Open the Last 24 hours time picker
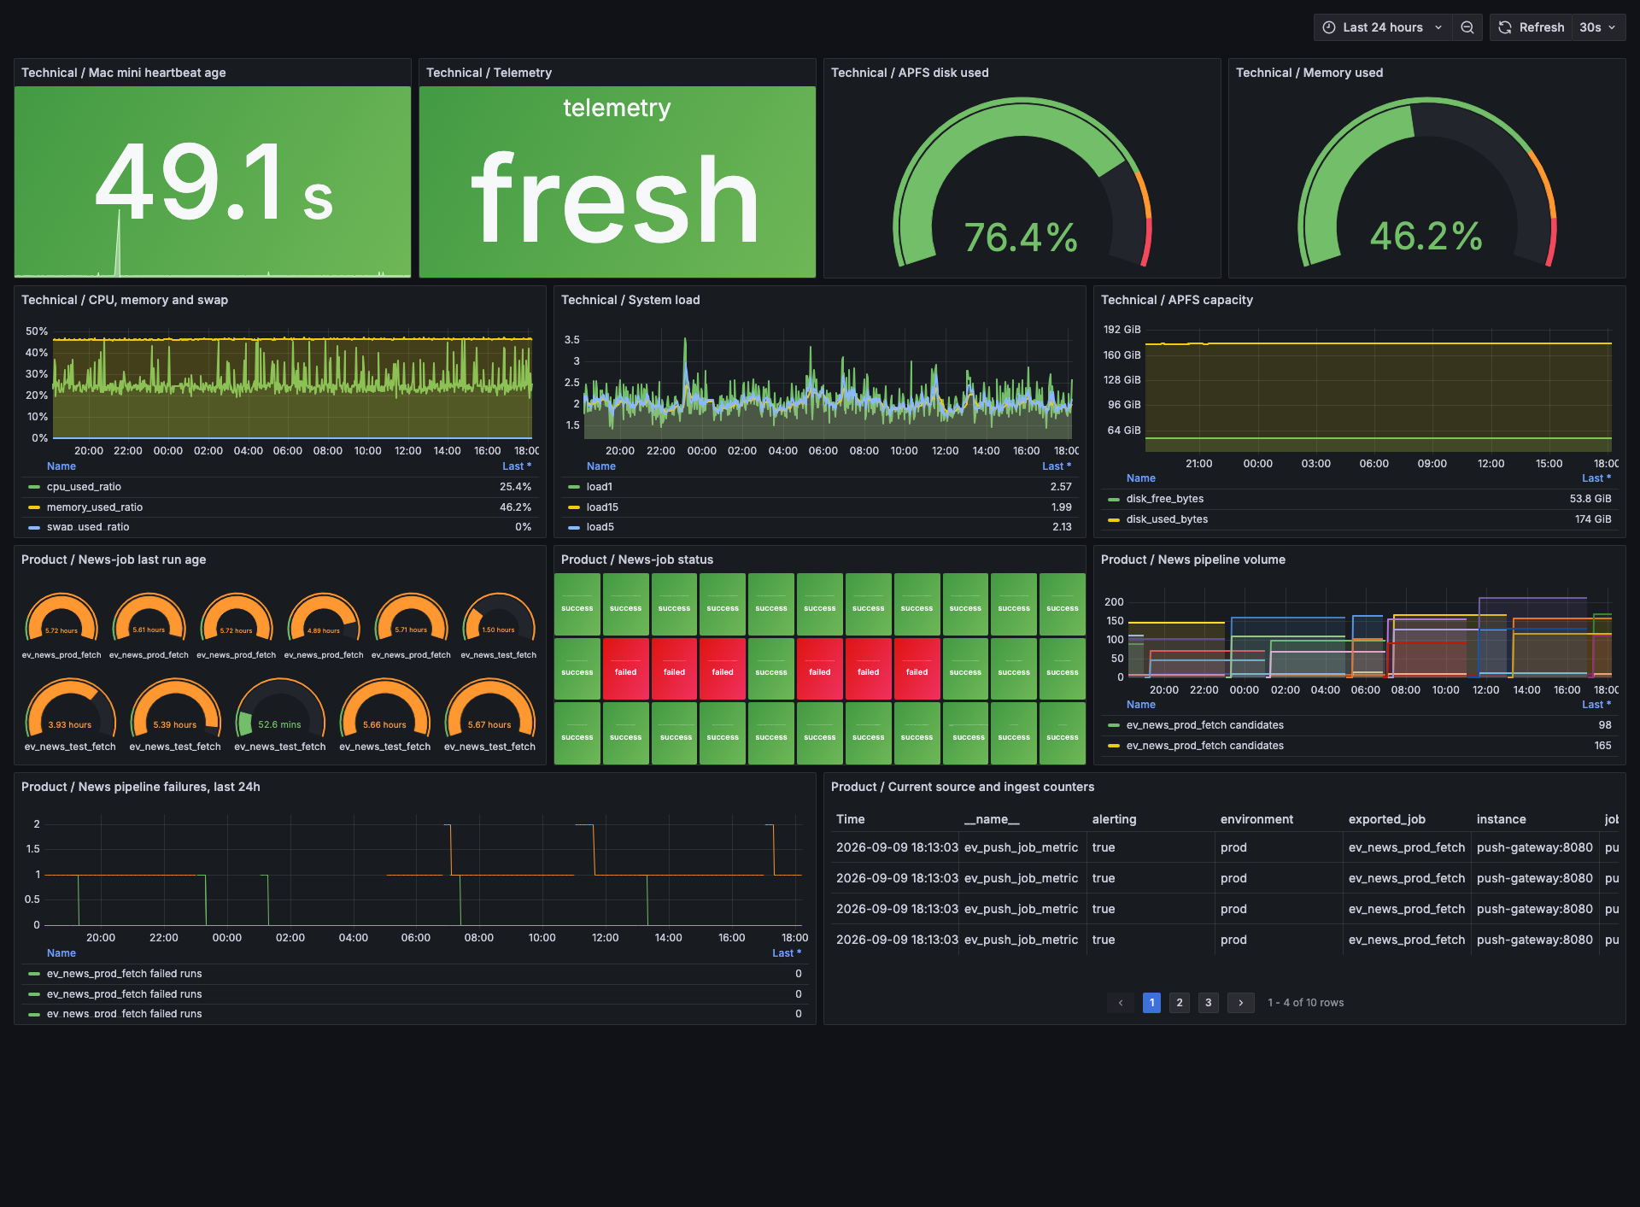This screenshot has height=1207, width=1640. [1382, 27]
